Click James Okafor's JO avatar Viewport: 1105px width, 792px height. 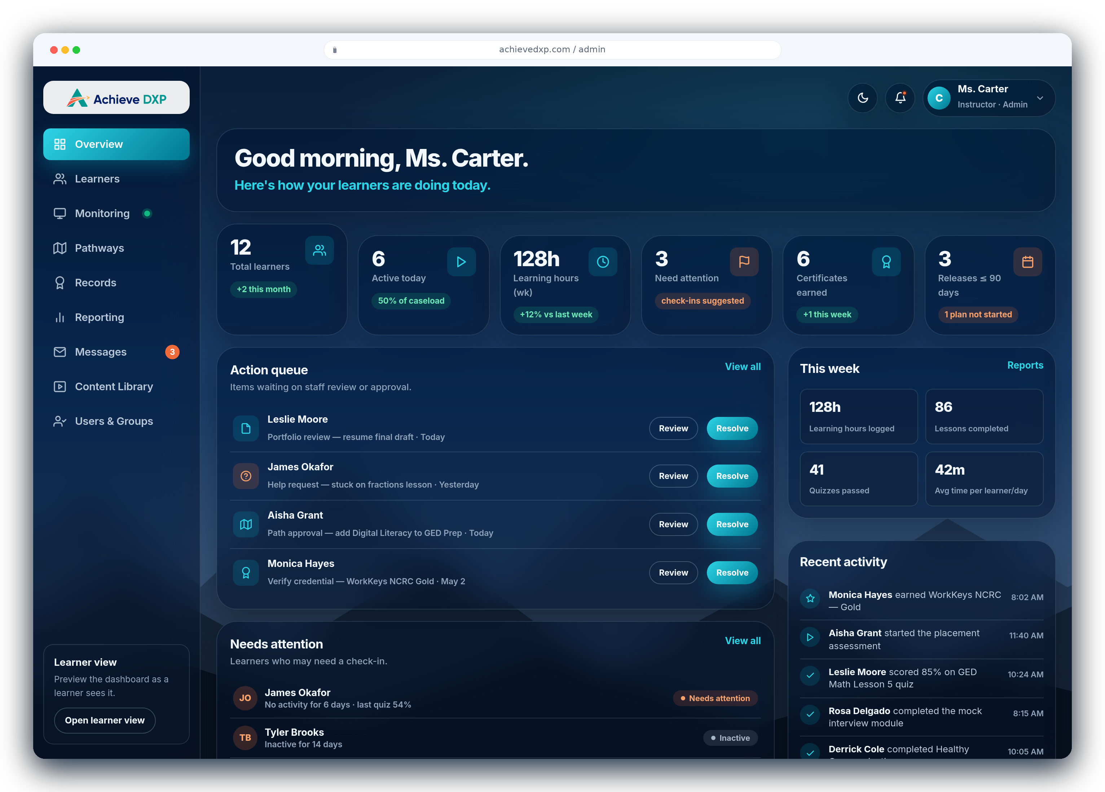point(245,698)
